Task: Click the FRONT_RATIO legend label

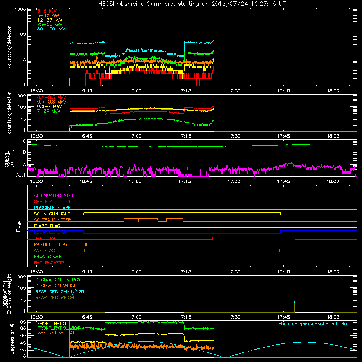Action: [52, 324]
